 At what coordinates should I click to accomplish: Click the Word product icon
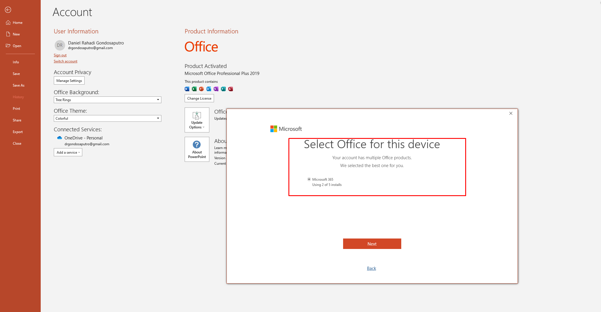[x=187, y=89]
